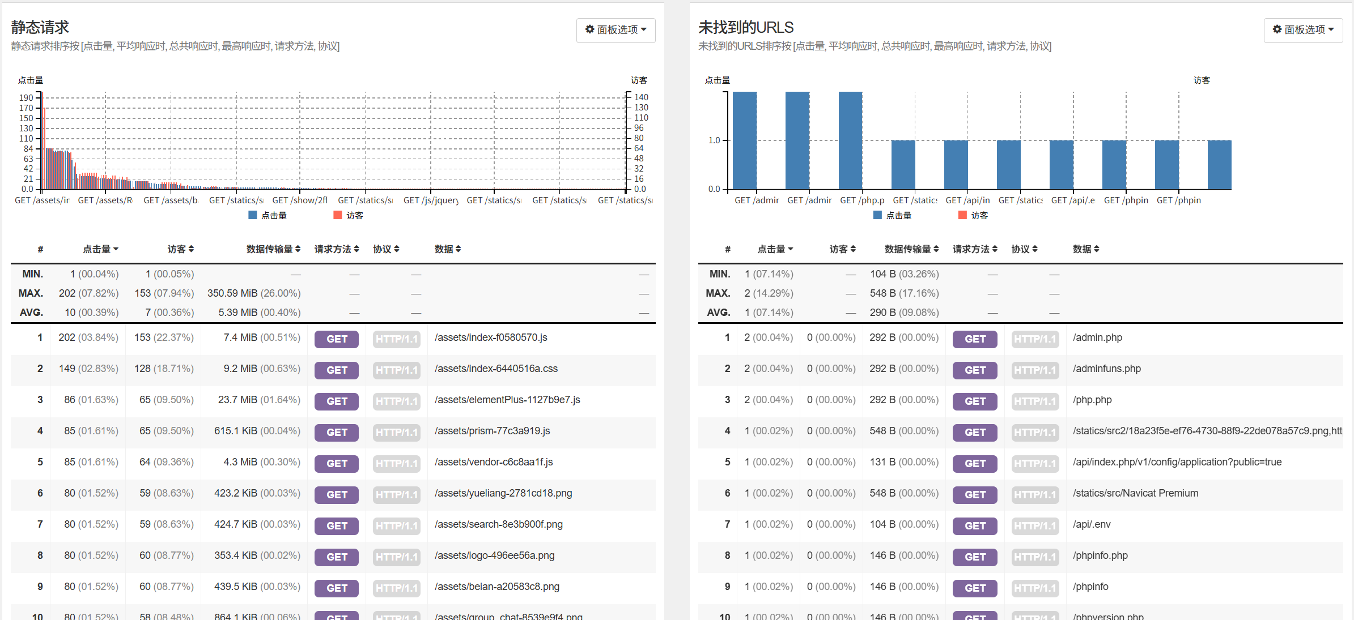1354x620 pixels.
Task: Click first bar GET /admin in not-found chart
Action: pos(745,140)
